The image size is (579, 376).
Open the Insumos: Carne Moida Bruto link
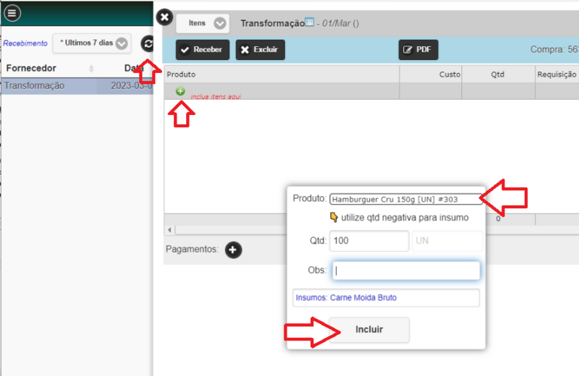click(x=347, y=298)
